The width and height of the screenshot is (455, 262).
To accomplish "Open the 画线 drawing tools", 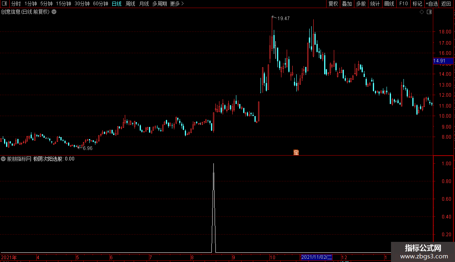I will coord(389,4).
